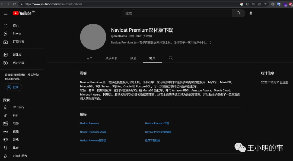This screenshot has height=161, width=293.
Task: Click the browser address bar URL
Action: 53,4
